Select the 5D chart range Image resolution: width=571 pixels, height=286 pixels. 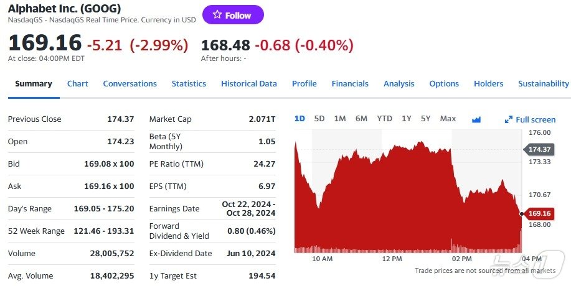click(319, 119)
